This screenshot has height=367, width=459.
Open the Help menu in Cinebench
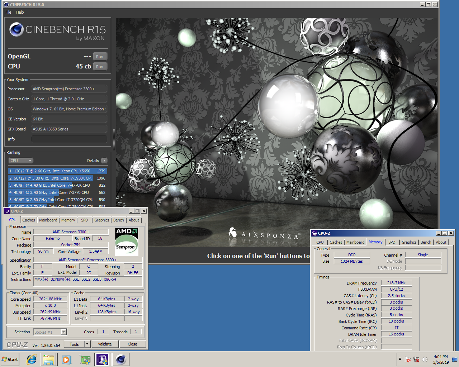click(x=20, y=12)
